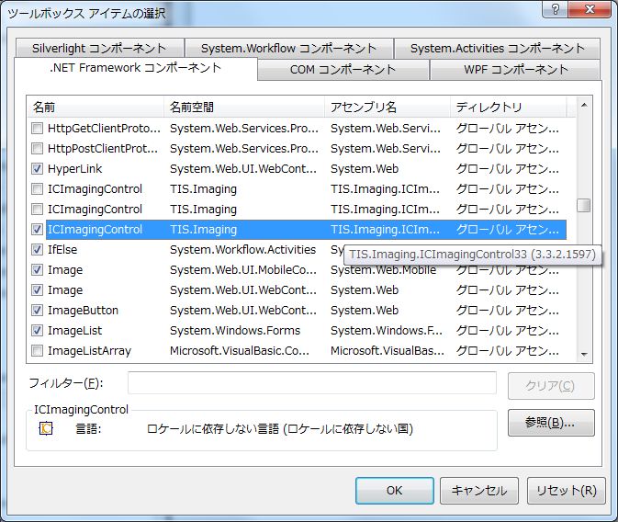The image size is (618, 522).
Task: Open System.Activities コンポーネント tab
Action: (498, 48)
